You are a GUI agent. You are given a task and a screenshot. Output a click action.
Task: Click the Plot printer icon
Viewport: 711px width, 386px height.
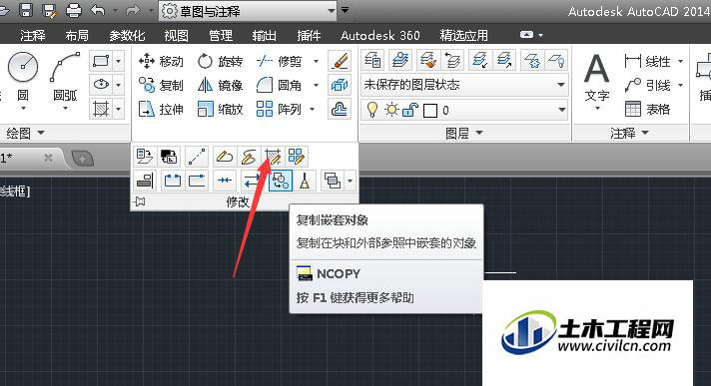point(73,10)
